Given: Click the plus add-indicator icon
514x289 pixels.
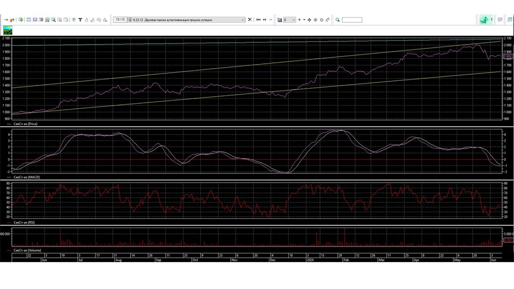Looking at the screenshot, I should click(299, 20).
